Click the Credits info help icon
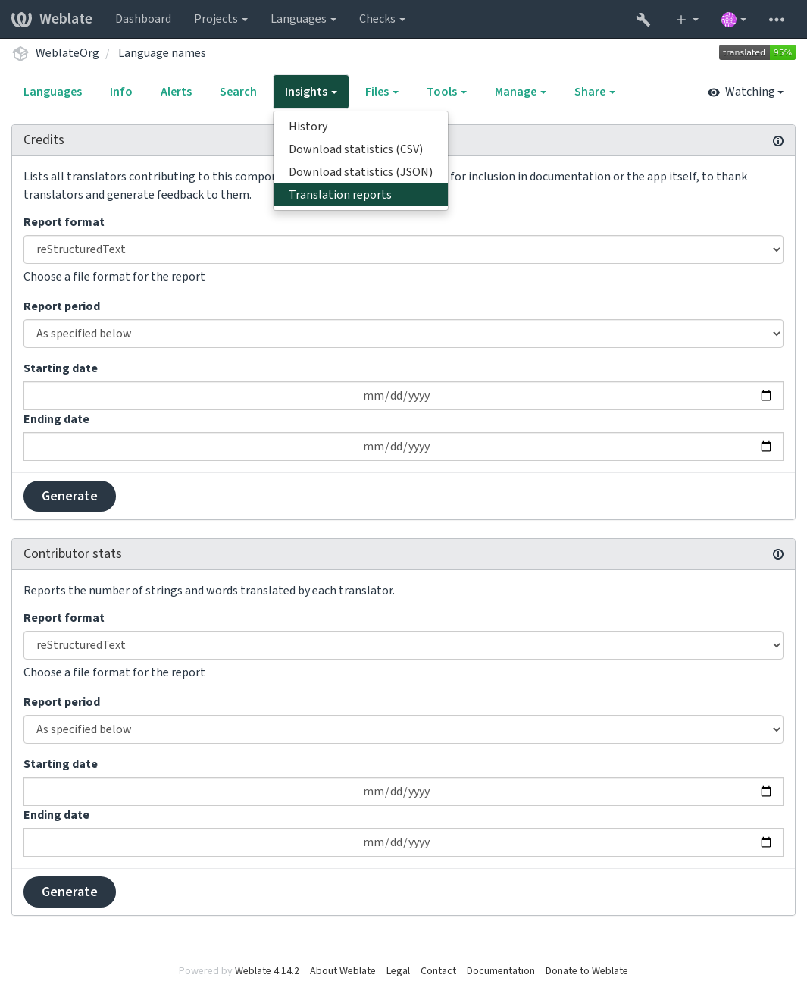This screenshot has width=807, height=1000. pos(778,141)
